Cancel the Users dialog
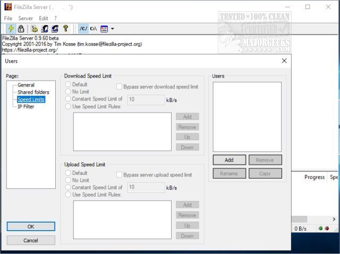The image size is (340, 254). pyautogui.click(x=31, y=240)
